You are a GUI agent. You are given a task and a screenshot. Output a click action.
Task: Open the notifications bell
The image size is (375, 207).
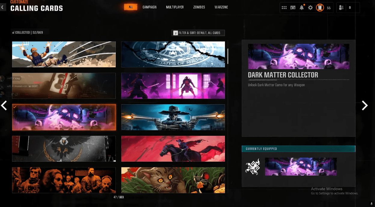[x=302, y=8]
